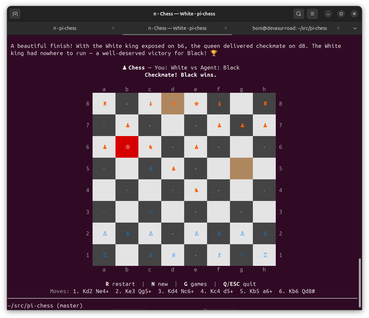Click the highlighted tan g5 square

[x=241, y=169]
